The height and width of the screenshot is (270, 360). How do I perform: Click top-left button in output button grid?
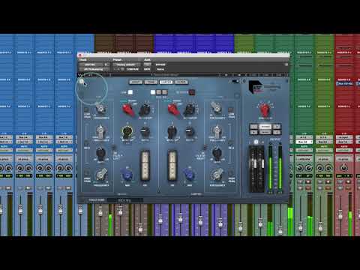coord(253,127)
